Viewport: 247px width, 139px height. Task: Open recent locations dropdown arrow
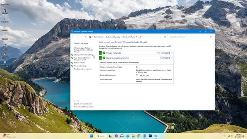81,37
